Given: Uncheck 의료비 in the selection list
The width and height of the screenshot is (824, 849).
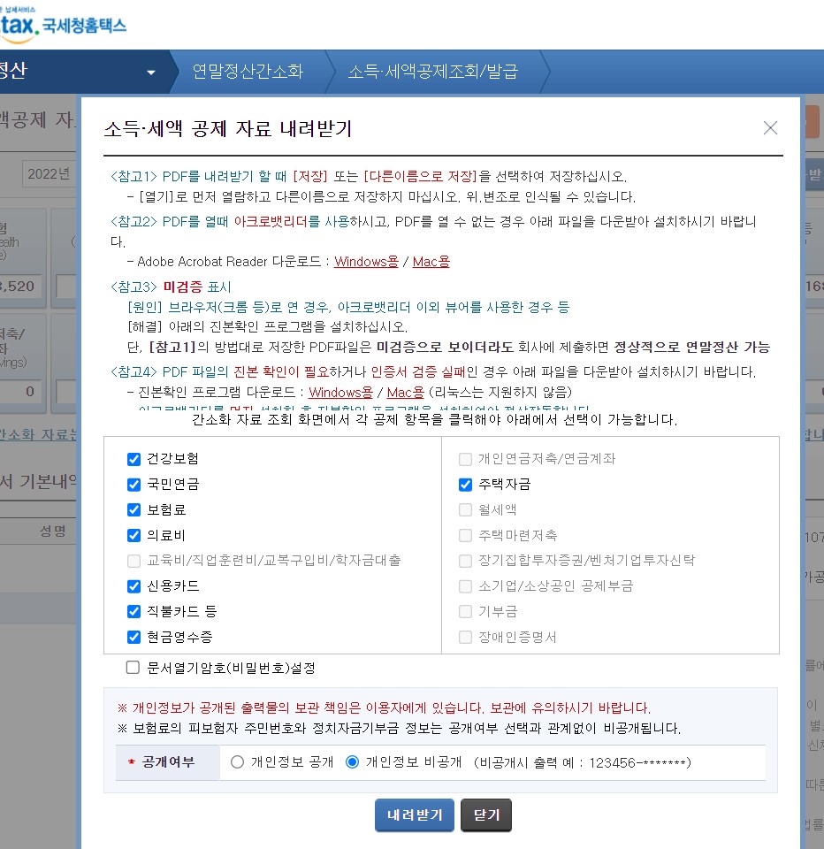Looking at the screenshot, I should click(x=134, y=535).
